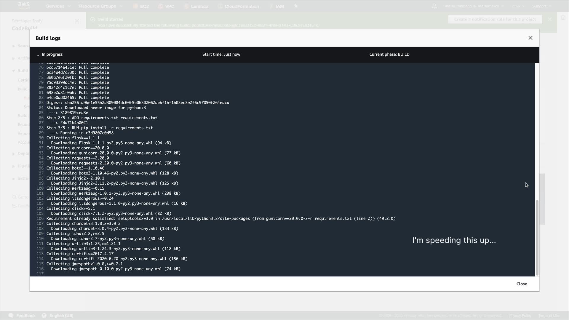Click the Close button below the logs
The height and width of the screenshot is (320, 569).
tap(521, 284)
